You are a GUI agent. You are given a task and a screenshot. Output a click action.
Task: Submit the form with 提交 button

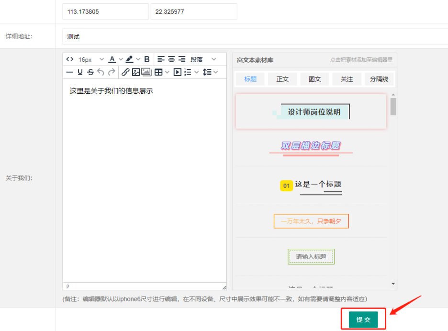click(363, 320)
